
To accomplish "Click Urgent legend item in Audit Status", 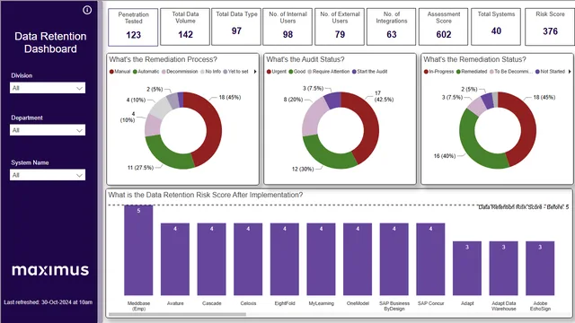I will 277,72.
